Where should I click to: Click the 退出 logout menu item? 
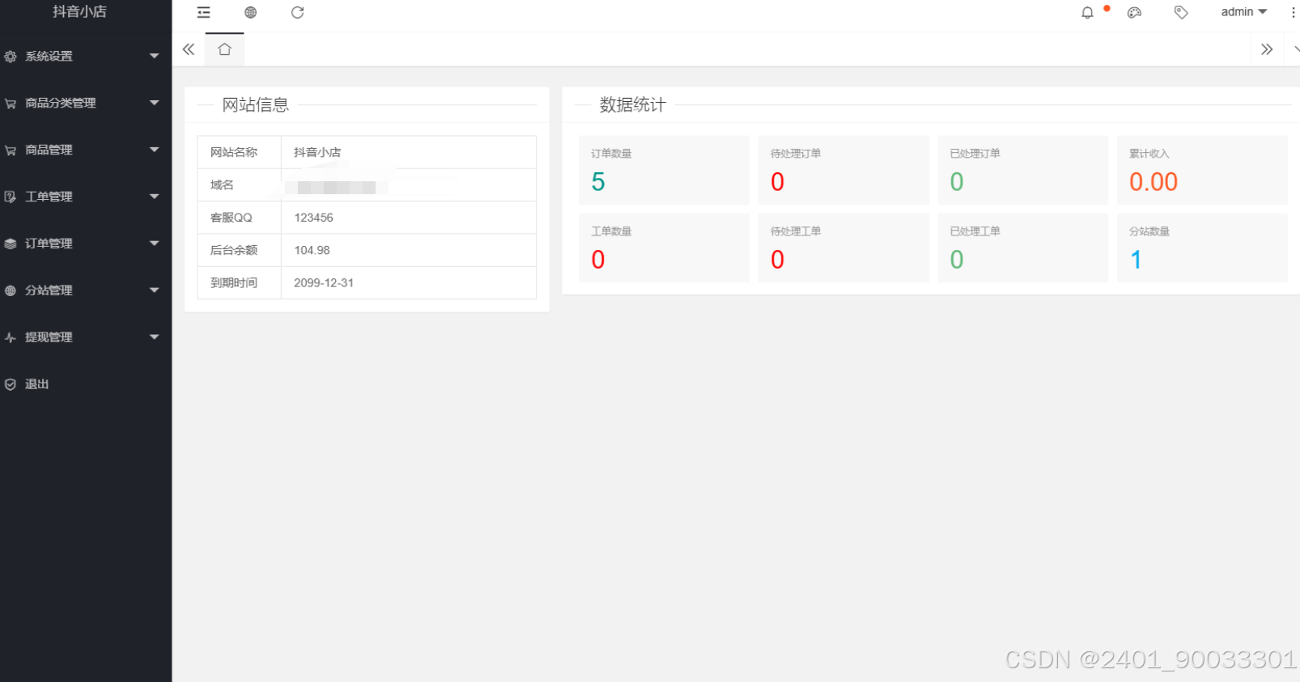[86, 384]
